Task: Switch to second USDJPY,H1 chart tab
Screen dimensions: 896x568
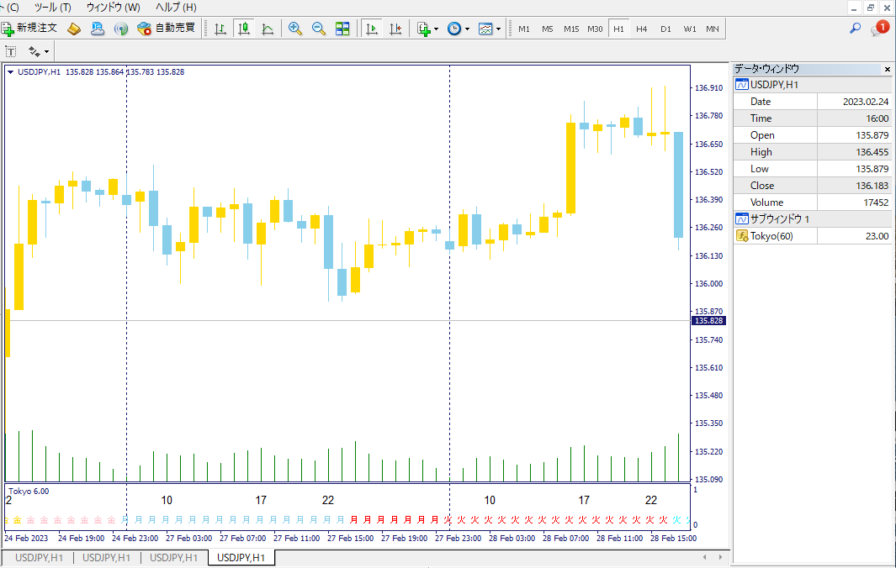Action: (106, 558)
